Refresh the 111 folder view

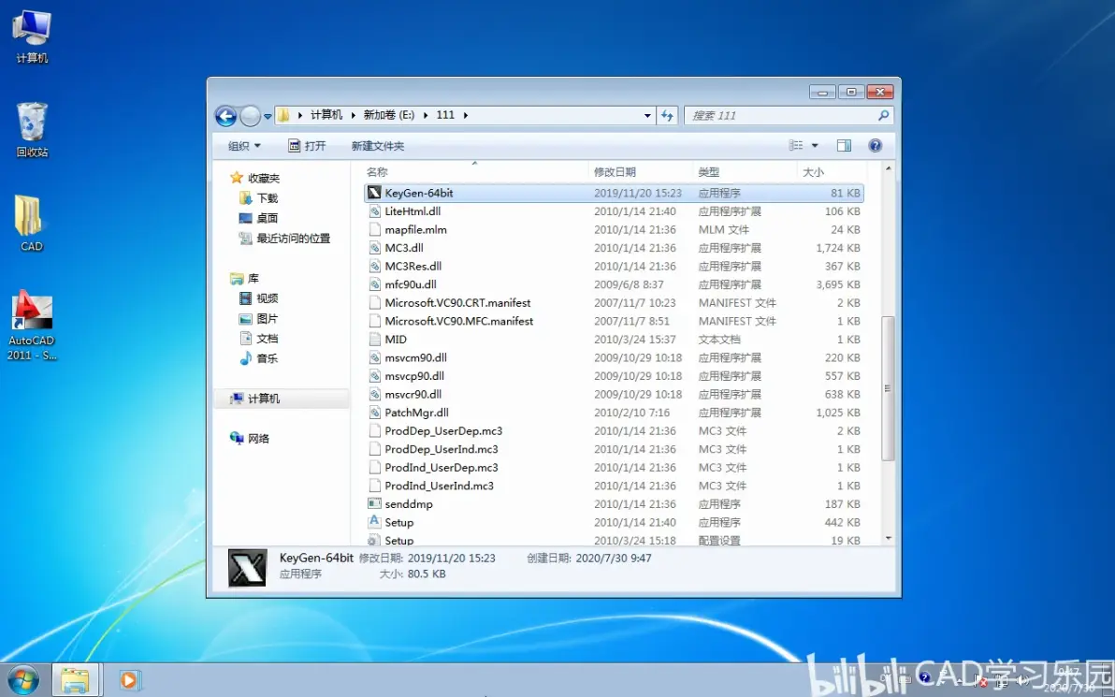[x=667, y=115]
